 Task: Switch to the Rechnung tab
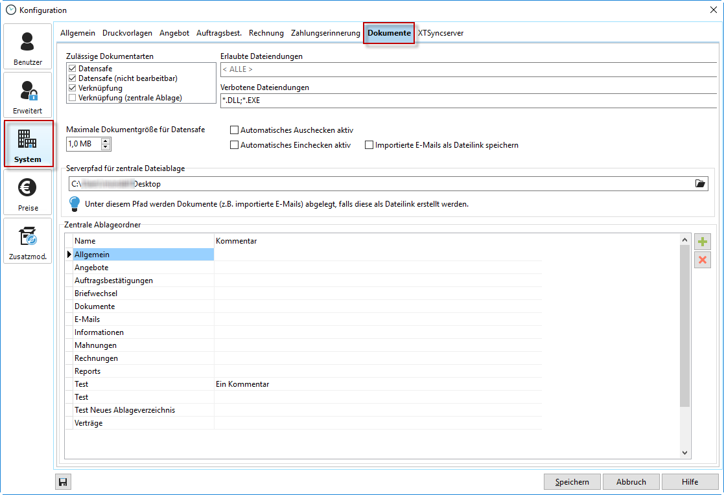pos(266,33)
